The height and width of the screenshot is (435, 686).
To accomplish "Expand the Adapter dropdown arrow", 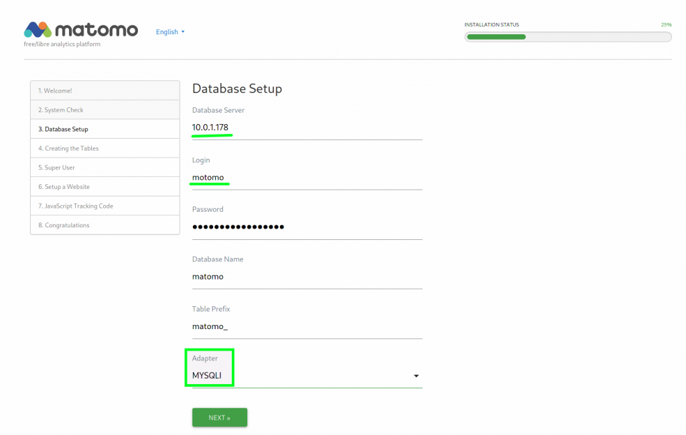I will 416,376.
